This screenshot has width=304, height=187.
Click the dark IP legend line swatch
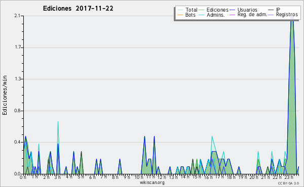coord(271,10)
